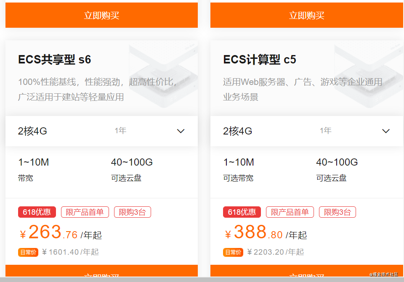Click the 618优惠 badge on the s6 card
This screenshot has width=404, height=282.
tap(37, 212)
